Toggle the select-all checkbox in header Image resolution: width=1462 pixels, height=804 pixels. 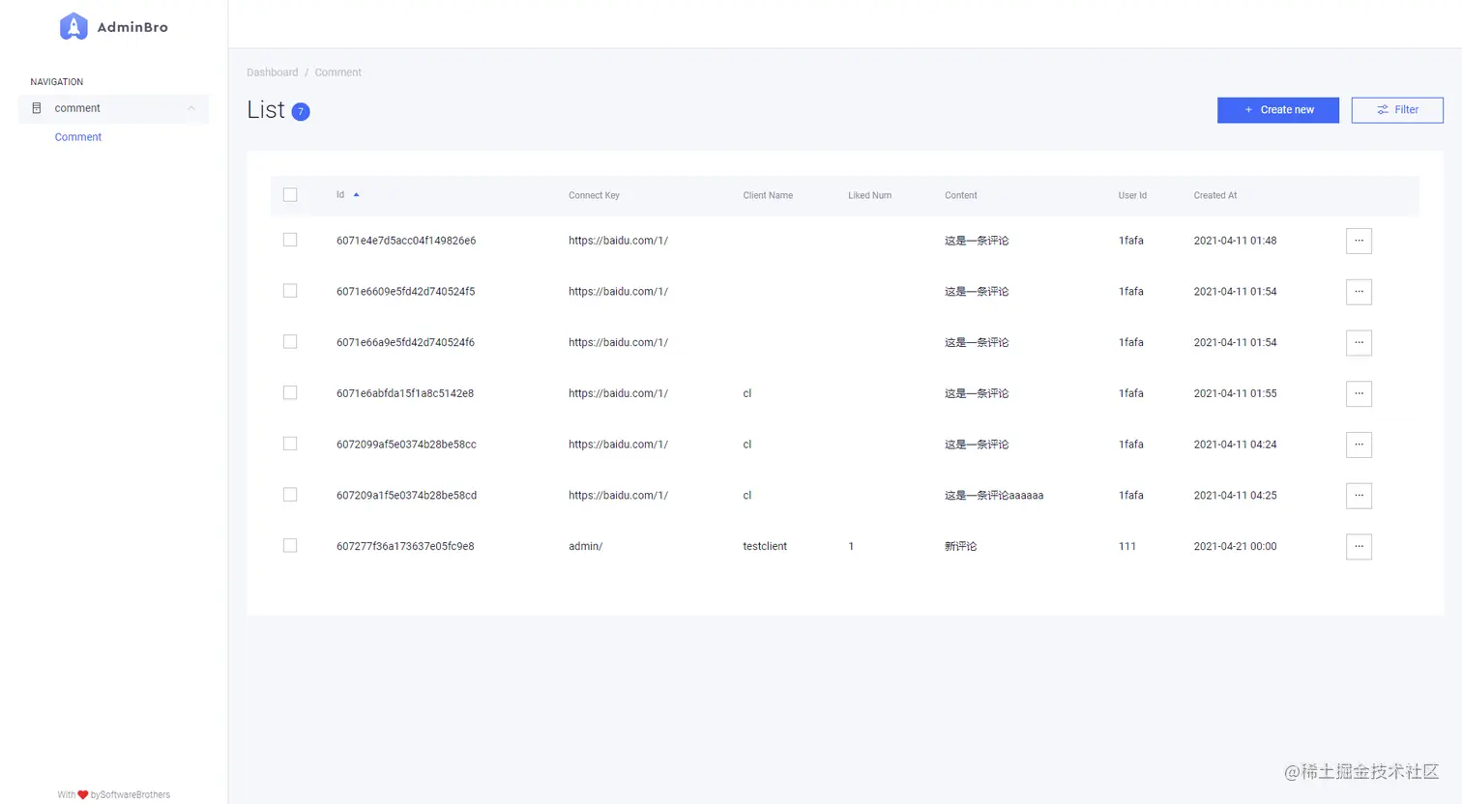(290, 195)
